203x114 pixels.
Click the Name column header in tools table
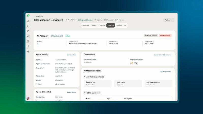click(88, 99)
